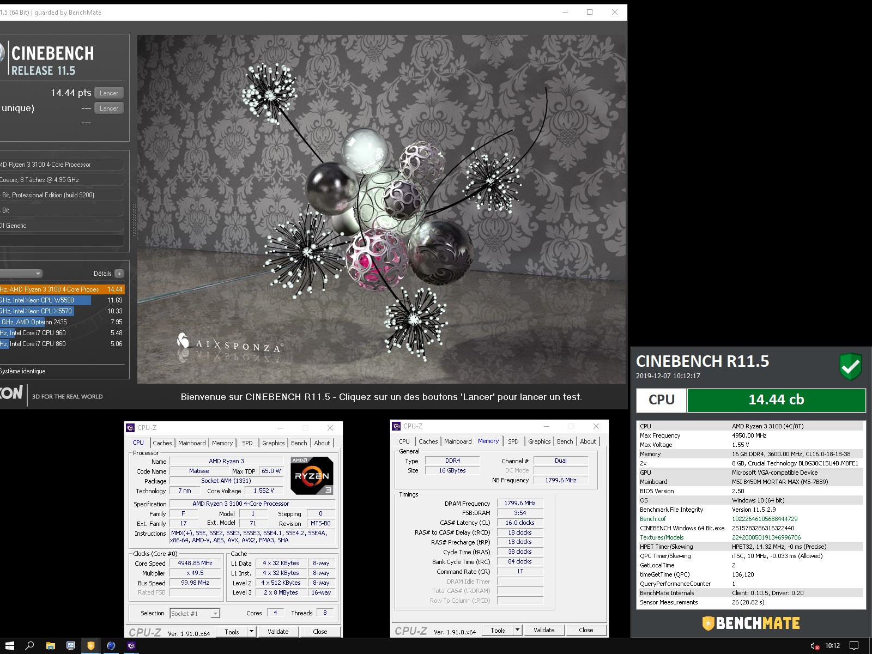872x654 pixels.
Task: Switch to CPU tab in CPU-Z Memory window
Action: pos(404,441)
